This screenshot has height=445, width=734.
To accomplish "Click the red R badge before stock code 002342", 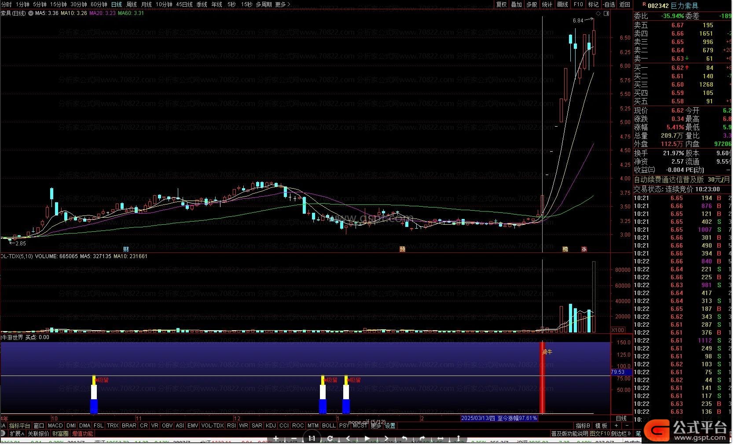I will point(644,5).
